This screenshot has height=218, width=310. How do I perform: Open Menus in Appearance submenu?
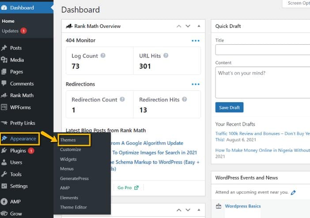[x=67, y=169]
